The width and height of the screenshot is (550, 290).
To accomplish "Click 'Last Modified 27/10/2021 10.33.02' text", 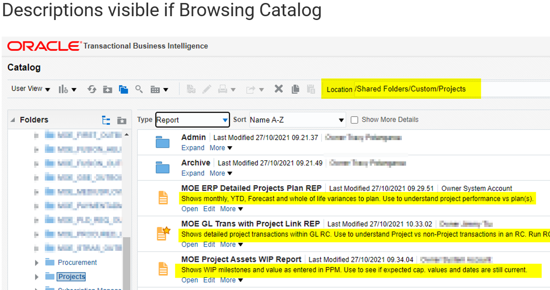I will tap(380, 224).
